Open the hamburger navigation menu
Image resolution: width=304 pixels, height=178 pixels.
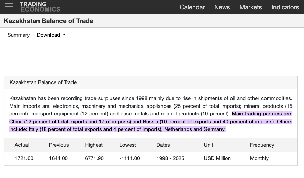point(9,7)
